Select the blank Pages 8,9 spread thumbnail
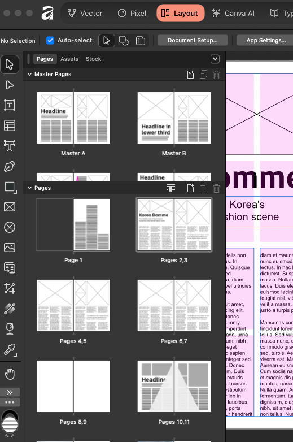293x442 pixels. click(73, 386)
